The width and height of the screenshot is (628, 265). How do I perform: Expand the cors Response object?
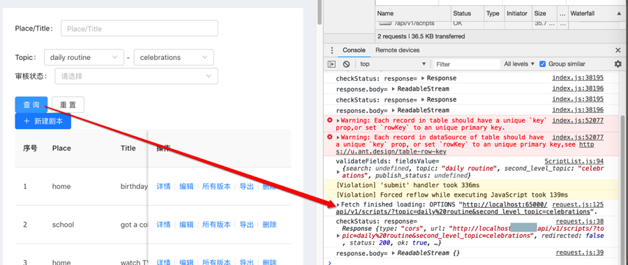(339, 236)
